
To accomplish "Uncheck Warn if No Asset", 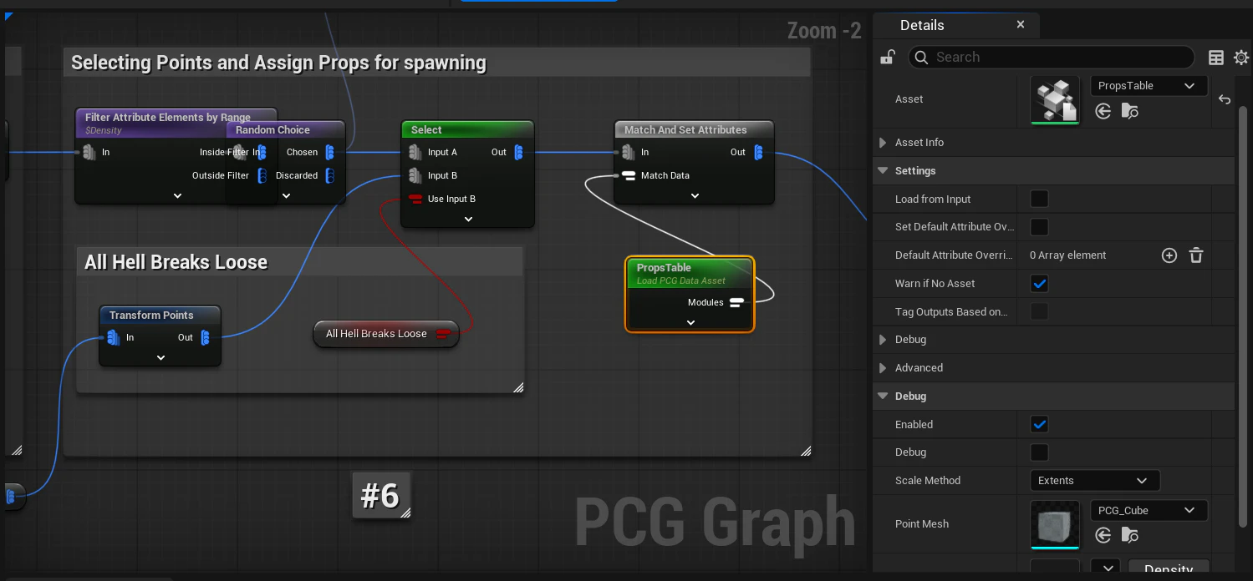I will tap(1039, 284).
